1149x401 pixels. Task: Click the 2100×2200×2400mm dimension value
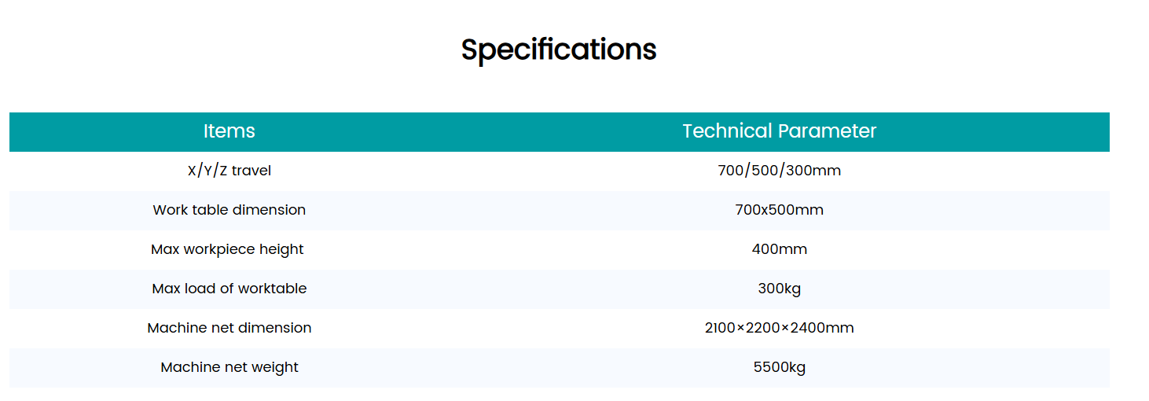(x=779, y=328)
